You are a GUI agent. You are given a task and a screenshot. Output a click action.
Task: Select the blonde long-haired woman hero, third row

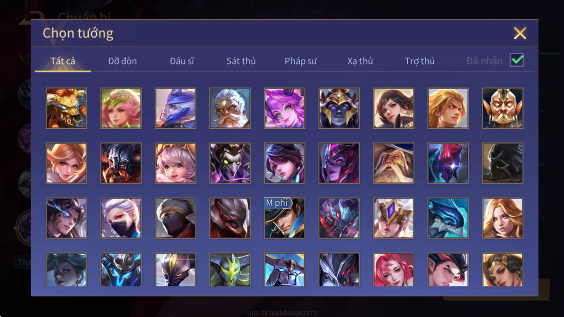503,218
